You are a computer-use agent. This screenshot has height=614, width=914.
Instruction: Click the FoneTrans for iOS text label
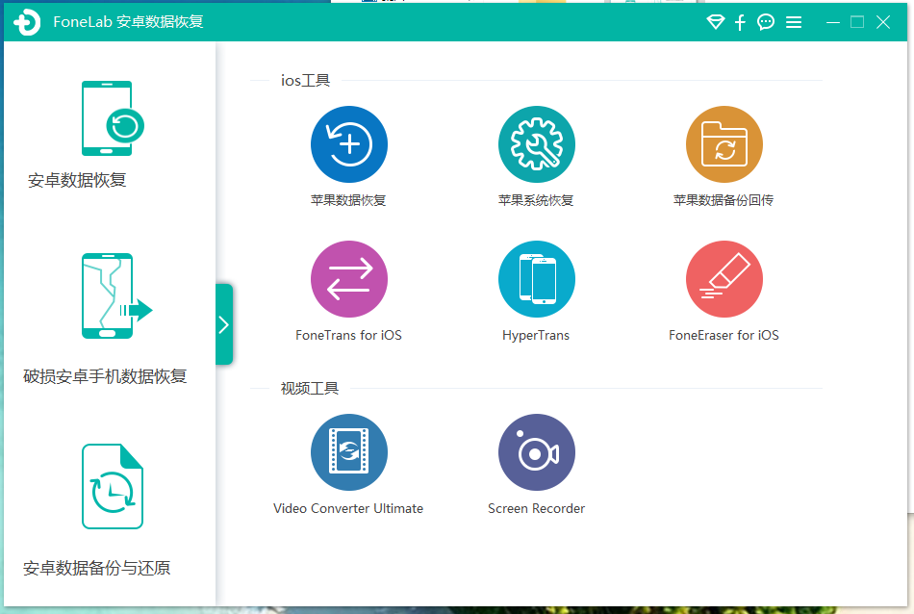coord(348,335)
